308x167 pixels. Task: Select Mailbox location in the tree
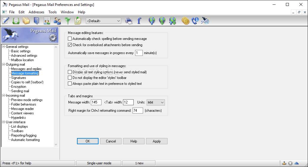click(x=22, y=60)
